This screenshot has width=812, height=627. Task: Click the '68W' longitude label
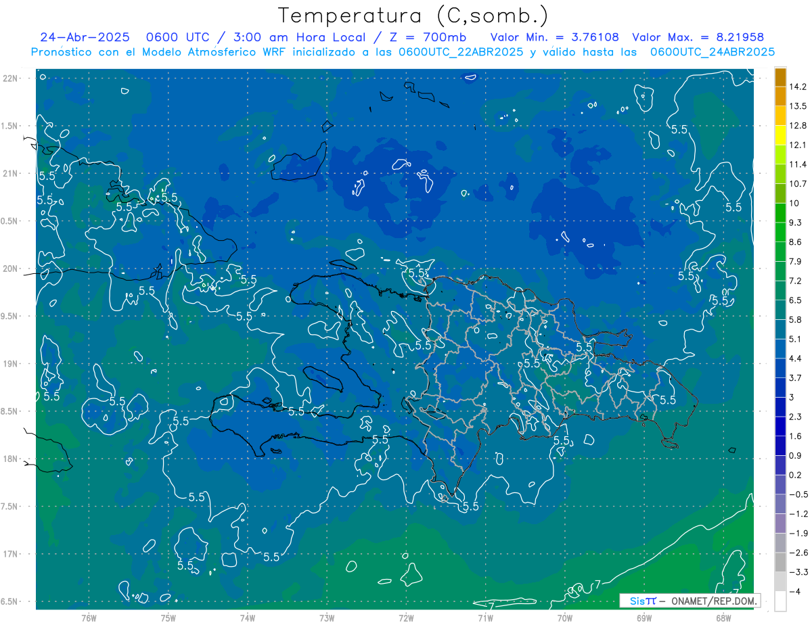point(723,618)
